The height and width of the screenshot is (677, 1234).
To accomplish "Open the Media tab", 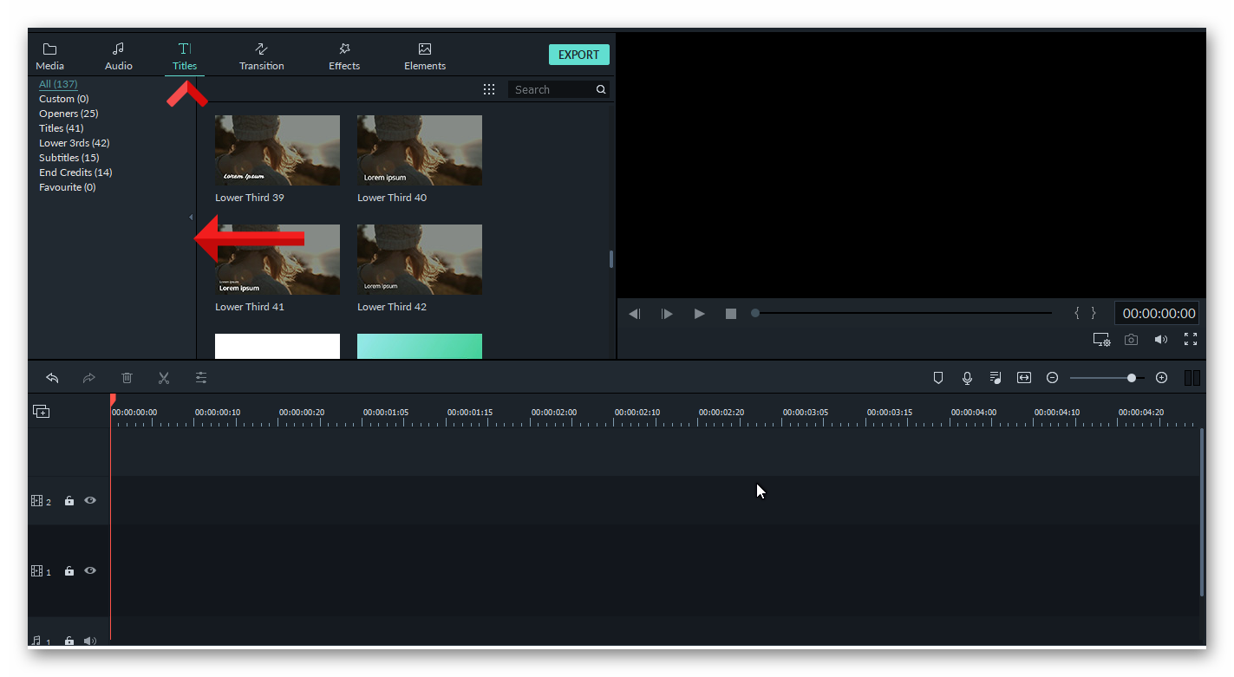I will (49, 56).
